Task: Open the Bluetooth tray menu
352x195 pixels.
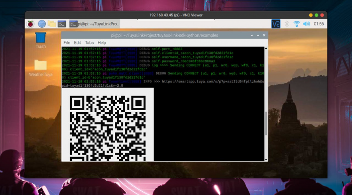Action: click(x=286, y=24)
